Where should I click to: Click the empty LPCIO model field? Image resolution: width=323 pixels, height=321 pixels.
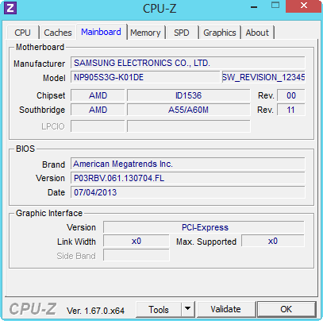tap(188, 126)
